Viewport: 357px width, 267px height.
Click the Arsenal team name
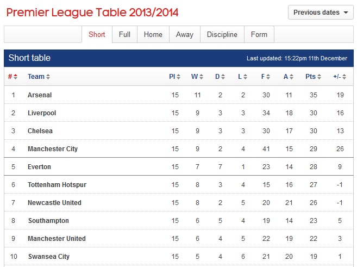pos(40,95)
